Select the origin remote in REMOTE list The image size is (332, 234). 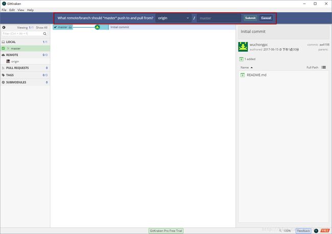(x=25, y=61)
